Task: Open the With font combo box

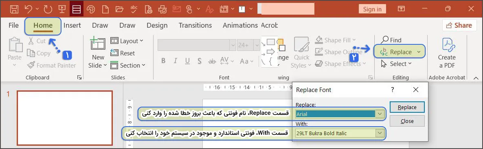Action: (x=340, y=133)
